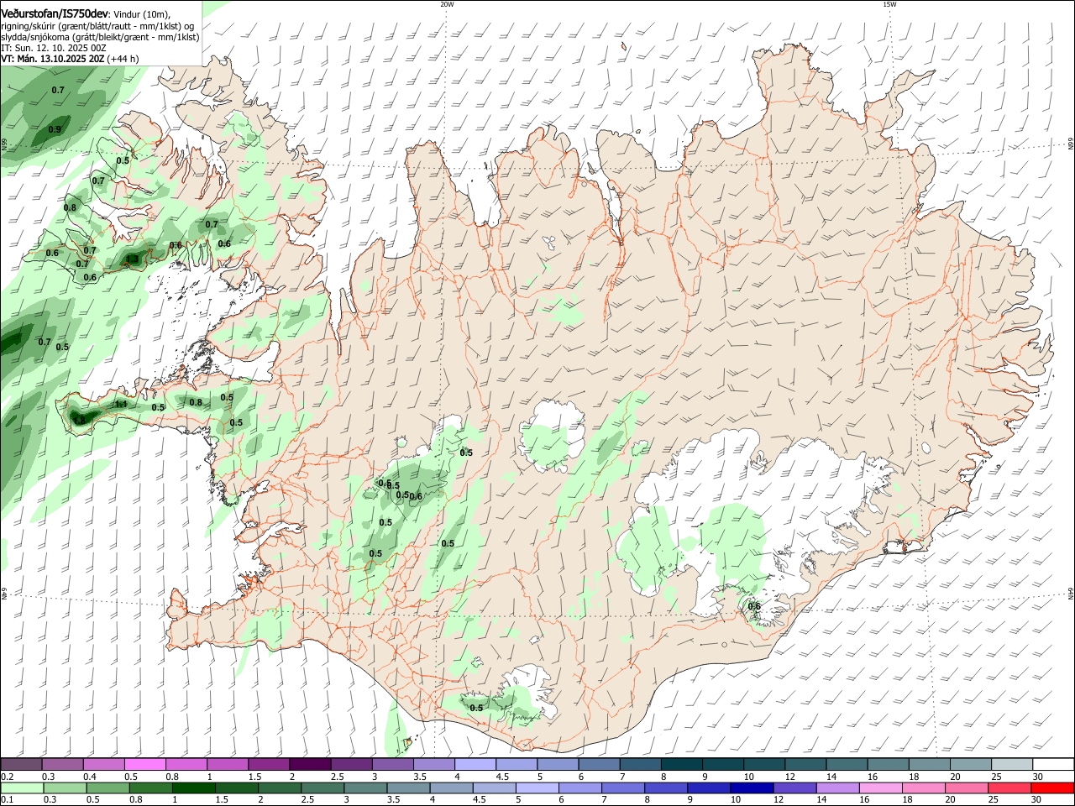Pick rain scale swatch between 7 and 8
The height and width of the screenshot is (806, 1075).
point(623,788)
